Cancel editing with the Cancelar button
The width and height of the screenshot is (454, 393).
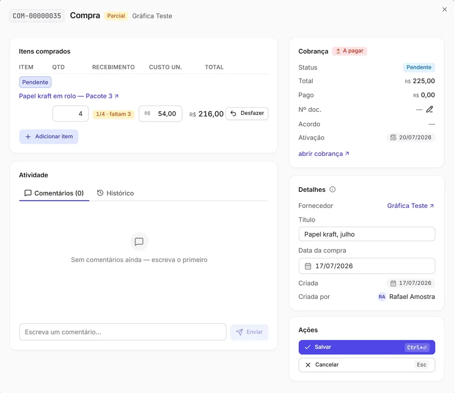[367, 364]
